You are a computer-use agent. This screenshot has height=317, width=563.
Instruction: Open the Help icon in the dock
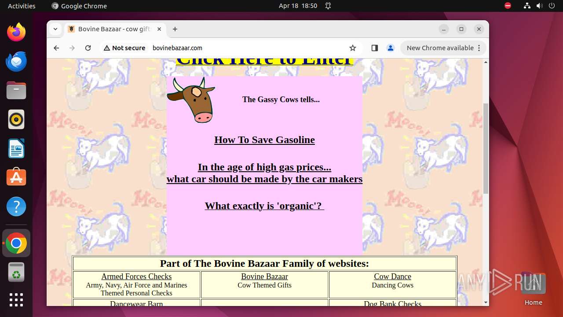click(16, 206)
